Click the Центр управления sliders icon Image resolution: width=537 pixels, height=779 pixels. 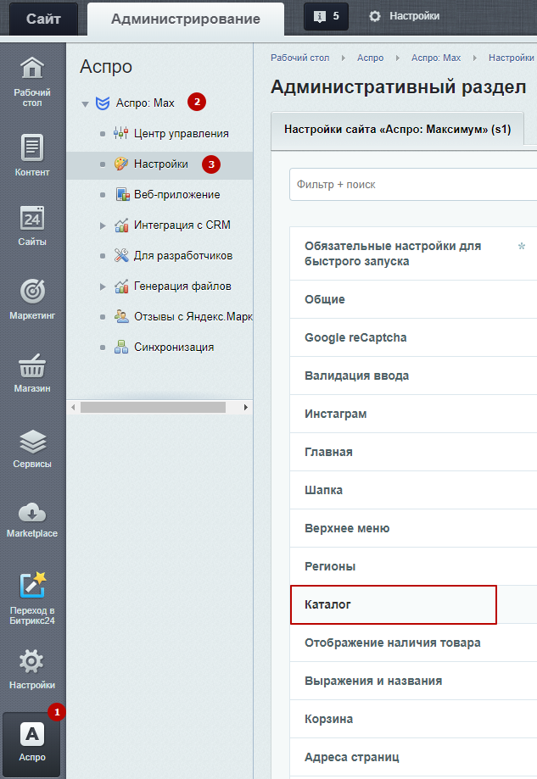tap(120, 133)
